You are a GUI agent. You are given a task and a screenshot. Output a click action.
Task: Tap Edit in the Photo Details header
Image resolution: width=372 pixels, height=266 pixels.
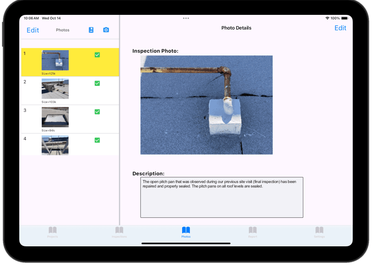(340, 28)
